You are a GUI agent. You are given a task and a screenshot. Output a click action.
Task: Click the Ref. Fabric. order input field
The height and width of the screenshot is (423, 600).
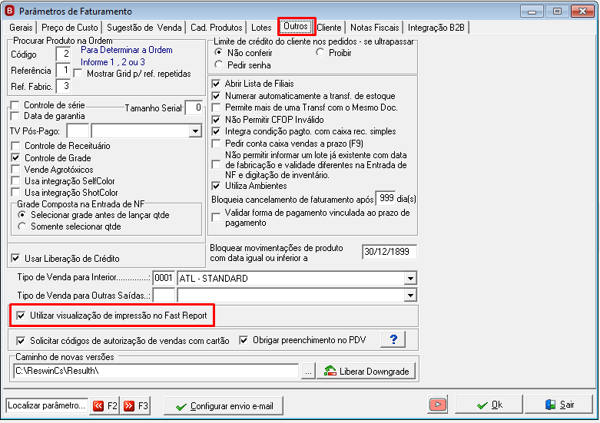click(x=63, y=86)
